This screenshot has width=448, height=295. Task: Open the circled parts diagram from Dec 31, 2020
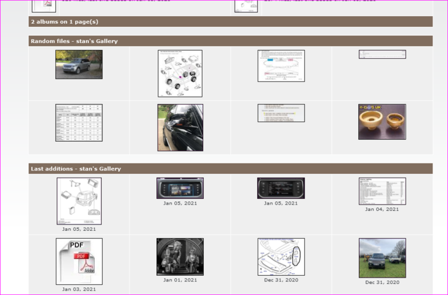[x=281, y=257]
